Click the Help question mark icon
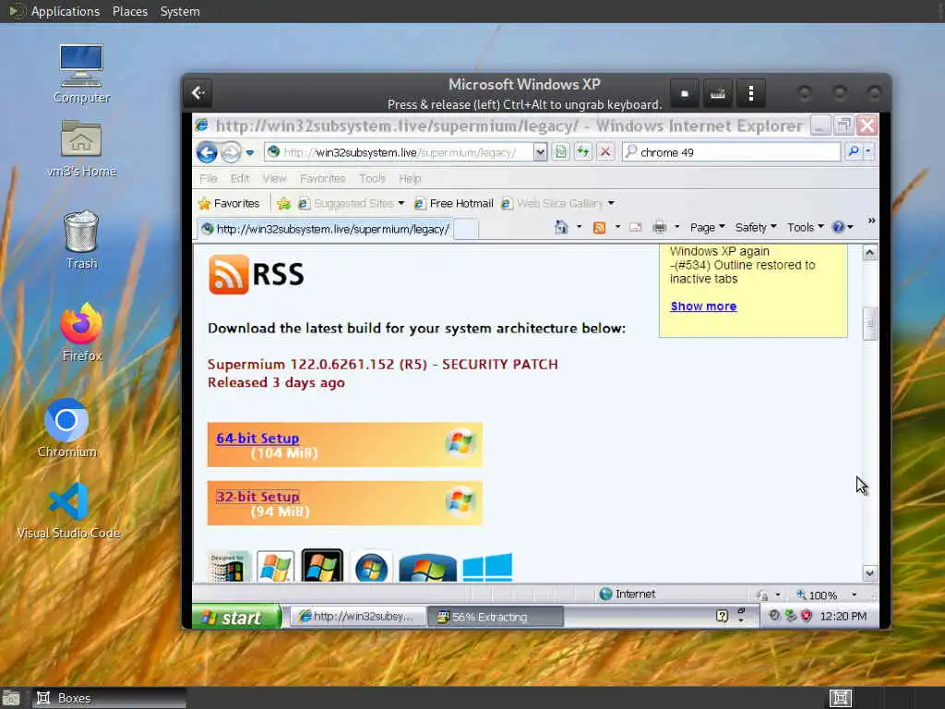The height and width of the screenshot is (709, 945). pyautogui.click(x=838, y=227)
